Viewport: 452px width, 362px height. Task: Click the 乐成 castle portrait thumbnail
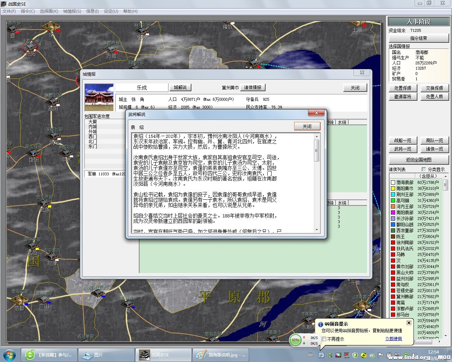click(99, 97)
